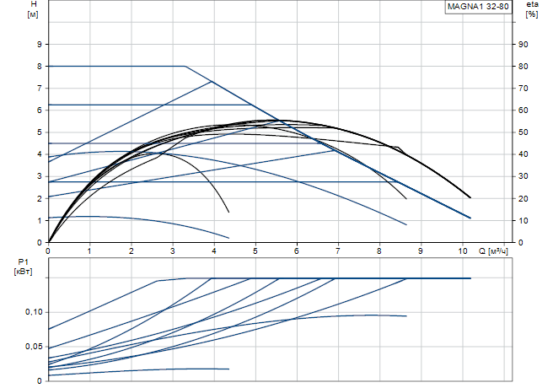Click the 7 tick on Q axis
This screenshot has height=388, width=553.
click(x=338, y=251)
